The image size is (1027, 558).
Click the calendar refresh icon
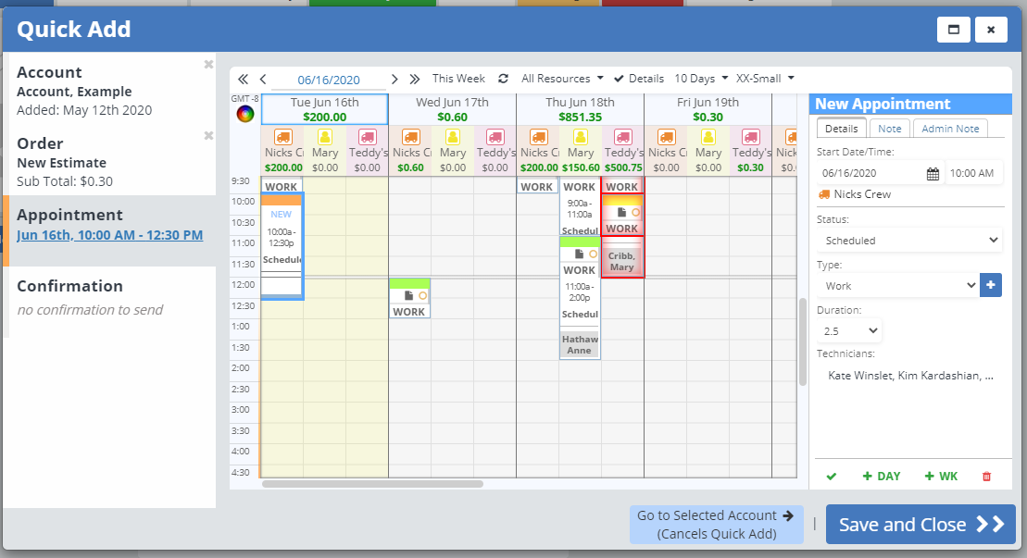(x=503, y=79)
